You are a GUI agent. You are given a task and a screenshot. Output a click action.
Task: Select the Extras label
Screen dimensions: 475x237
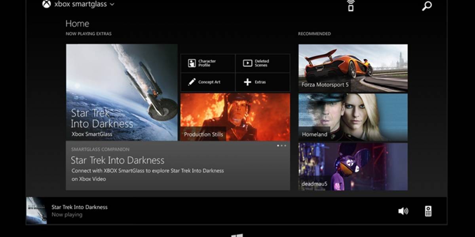pos(260,82)
